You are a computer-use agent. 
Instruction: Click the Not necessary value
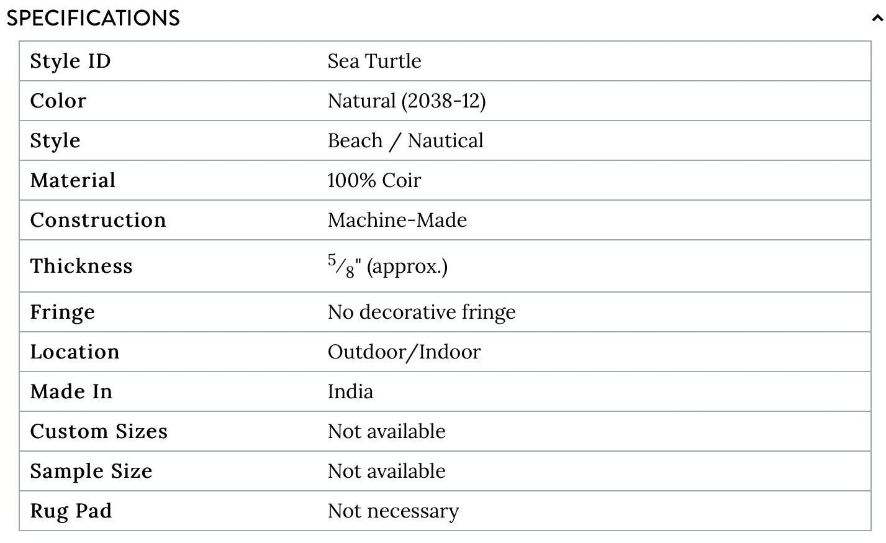[394, 511]
